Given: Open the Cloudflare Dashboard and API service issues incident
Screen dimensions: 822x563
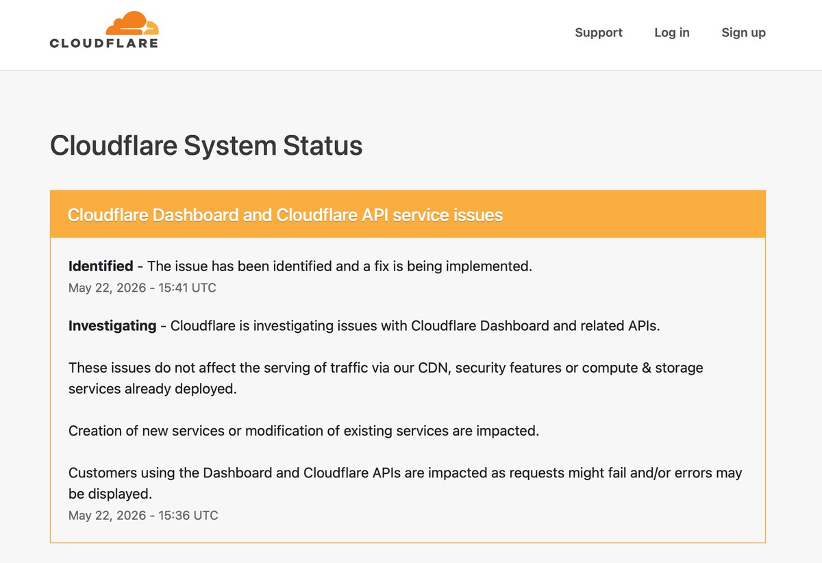Looking at the screenshot, I should point(285,215).
